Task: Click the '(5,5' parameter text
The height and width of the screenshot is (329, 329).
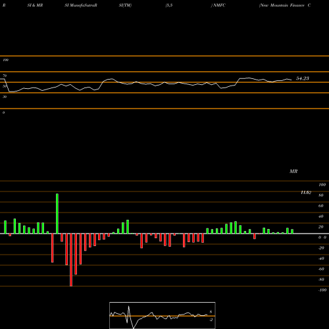Action: 169,5
